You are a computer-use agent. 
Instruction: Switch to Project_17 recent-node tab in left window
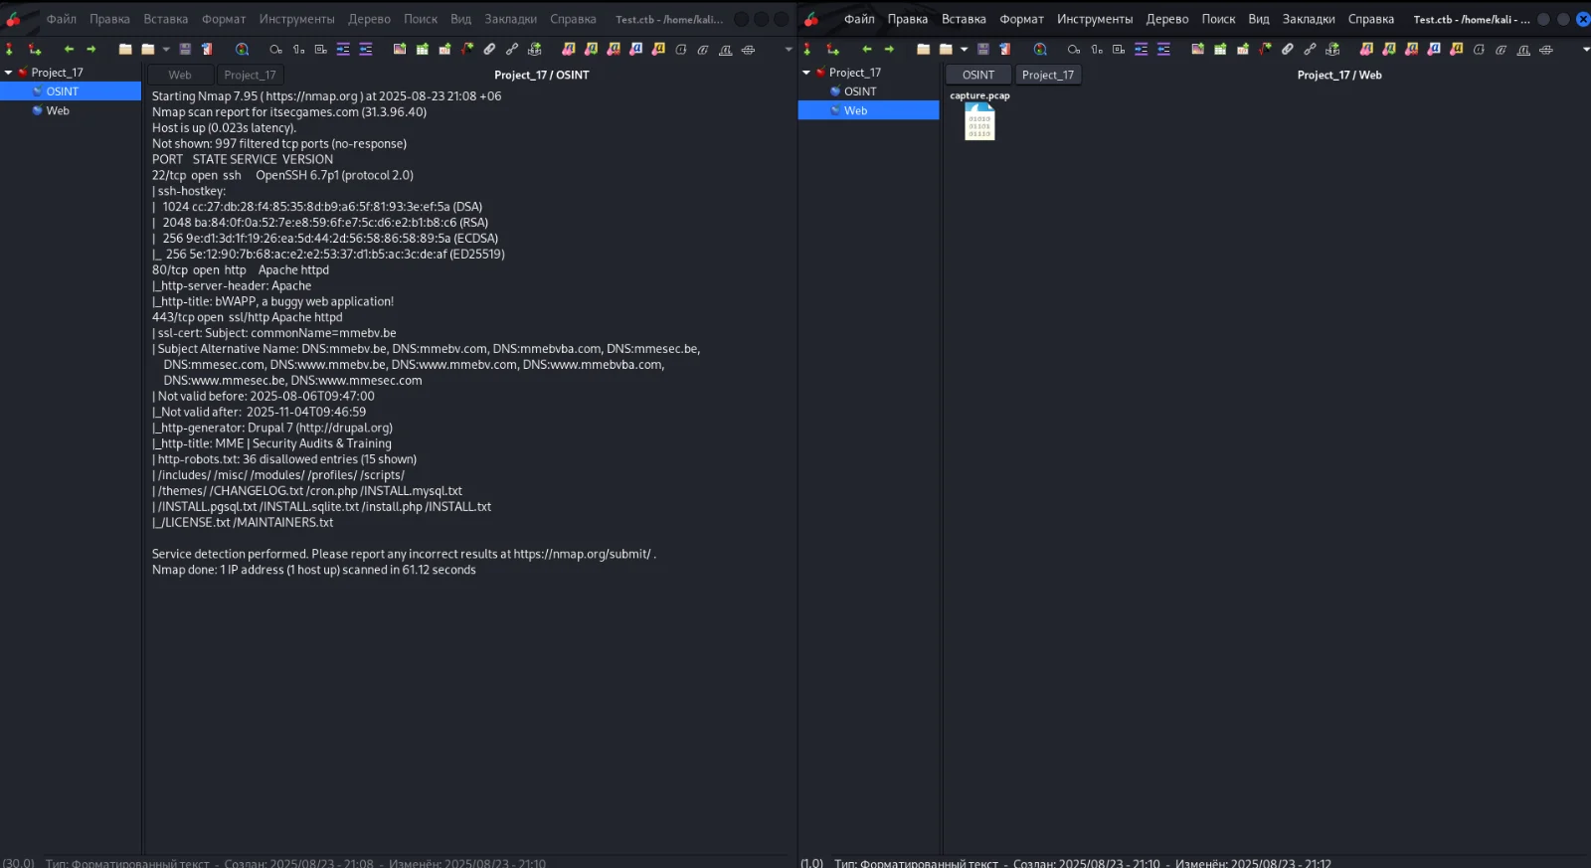(250, 75)
